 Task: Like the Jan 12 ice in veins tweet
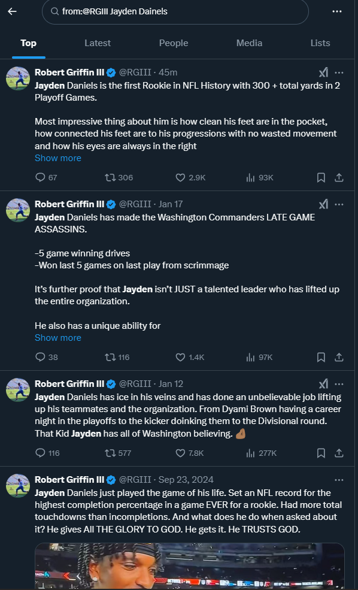coord(190,453)
